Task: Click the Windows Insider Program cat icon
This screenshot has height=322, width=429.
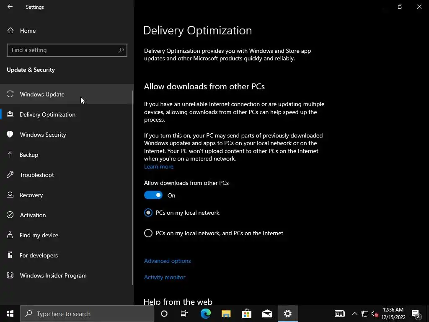Action: pyautogui.click(x=10, y=275)
